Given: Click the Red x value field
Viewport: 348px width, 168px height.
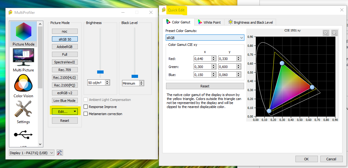Looking at the screenshot, I should point(202,58).
